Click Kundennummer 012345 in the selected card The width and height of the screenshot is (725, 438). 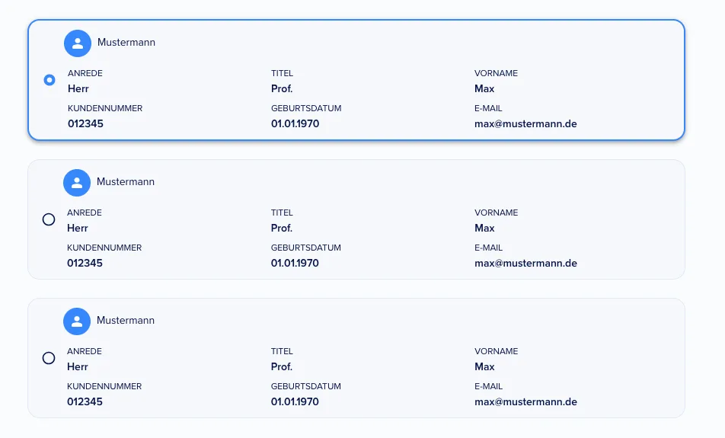click(x=85, y=123)
